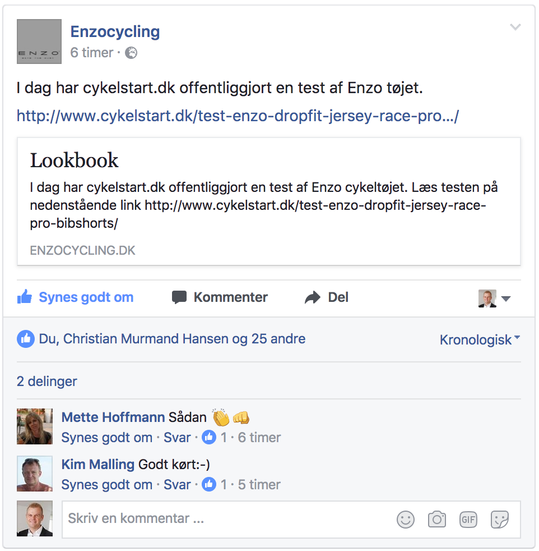Open the cykelstart.dk test link
This screenshot has height=551, width=539.
238,116
